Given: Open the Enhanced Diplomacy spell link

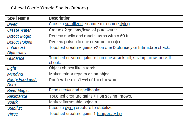Looking at the screenshot, I should (17, 50).
